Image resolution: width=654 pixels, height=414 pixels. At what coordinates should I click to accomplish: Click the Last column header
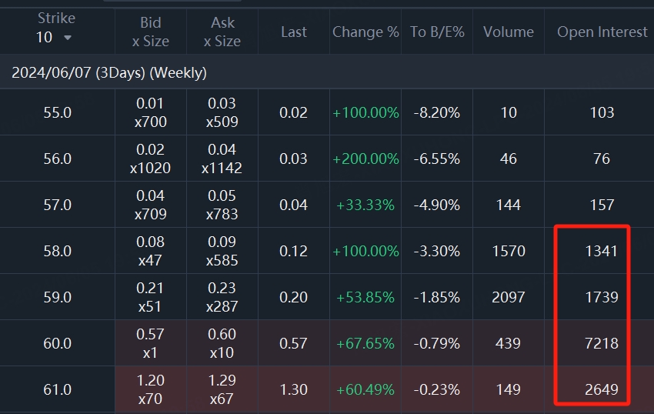(293, 32)
